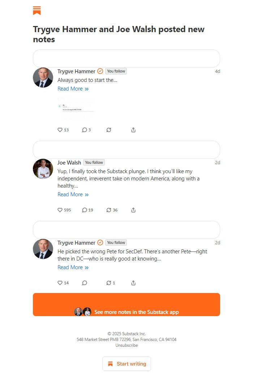The image size is (253, 389).
Task: Read More of Joe Walsh's note
Action: click(x=73, y=194)
